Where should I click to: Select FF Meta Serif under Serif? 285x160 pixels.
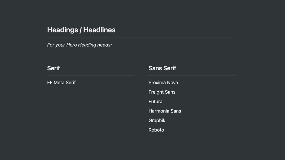pos(61,82)
